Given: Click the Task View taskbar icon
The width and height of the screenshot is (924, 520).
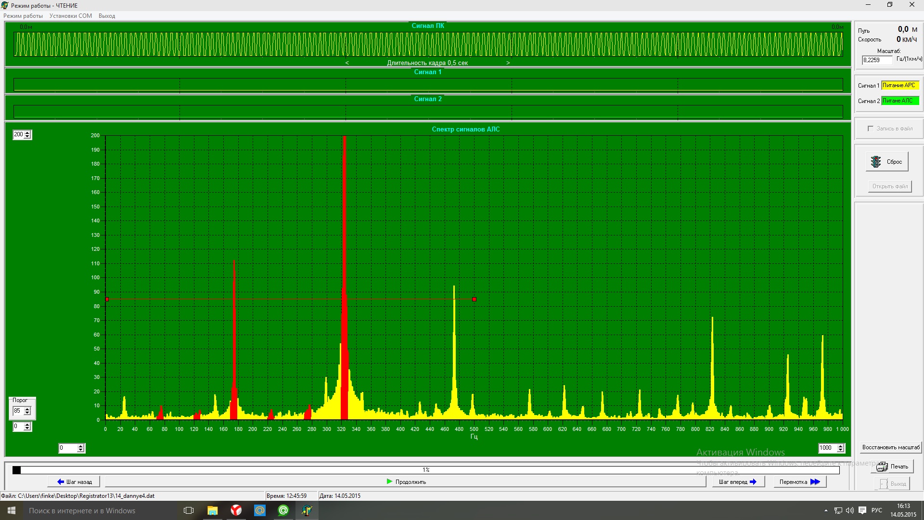Looking at the screenshot, I should tap(189, 510).
